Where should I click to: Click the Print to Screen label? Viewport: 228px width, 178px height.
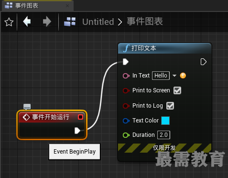coord(151,90)
